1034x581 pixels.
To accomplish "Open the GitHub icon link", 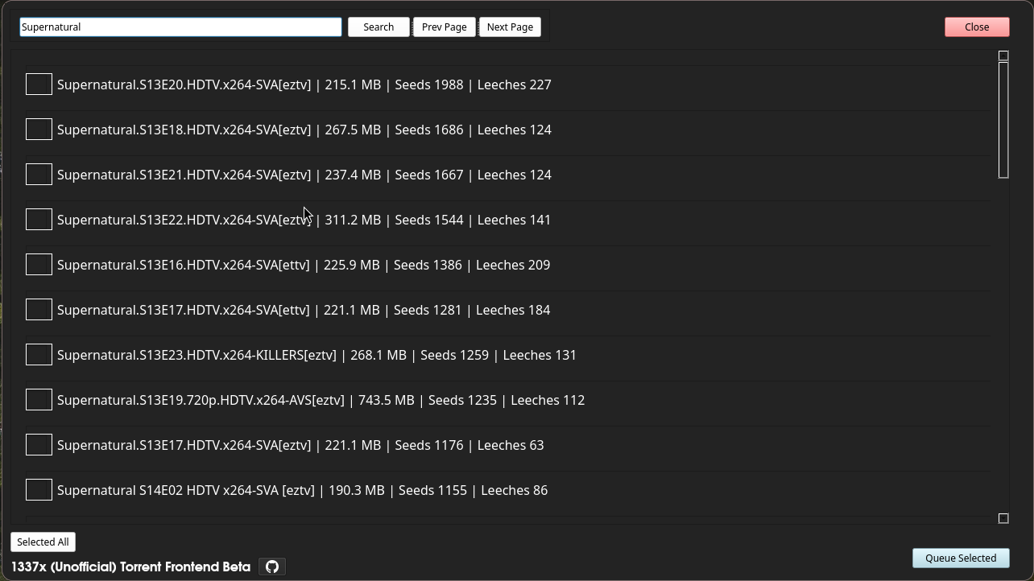I will coord(272,567).
